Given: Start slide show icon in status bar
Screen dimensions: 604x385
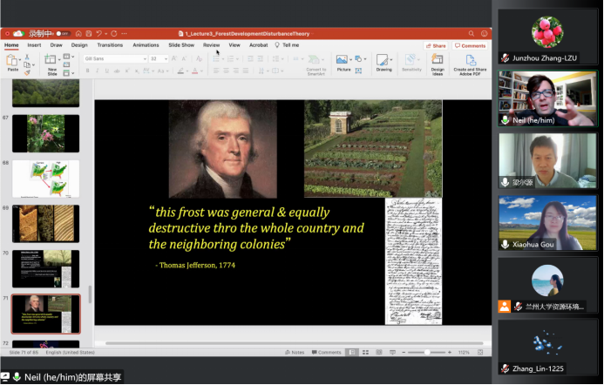Looking at the screenshot, I should [x=392, y=352].
